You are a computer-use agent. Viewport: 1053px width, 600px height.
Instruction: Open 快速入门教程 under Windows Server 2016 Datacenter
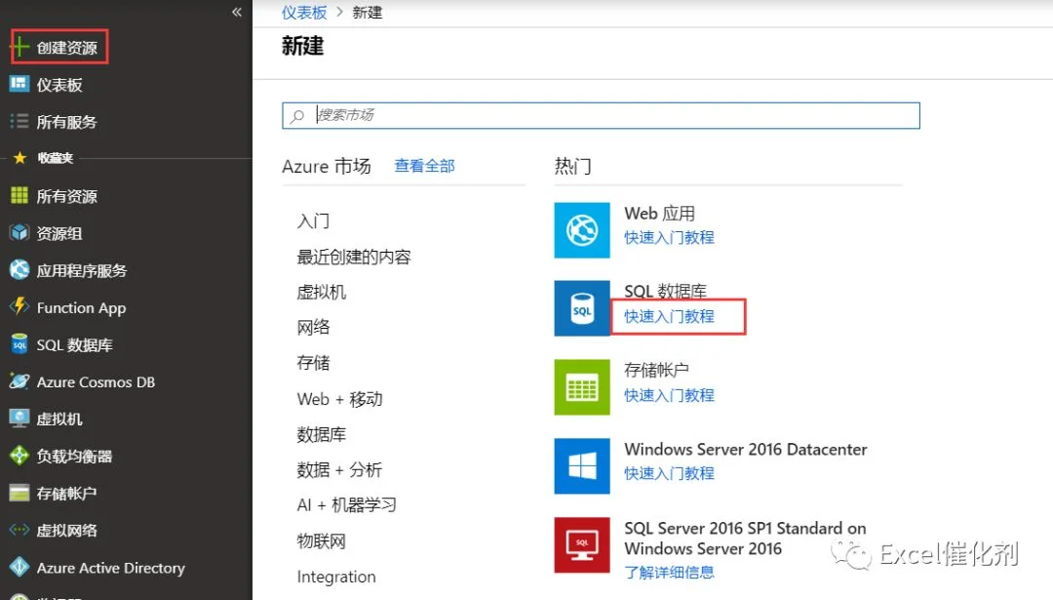[x=669, y=473]
